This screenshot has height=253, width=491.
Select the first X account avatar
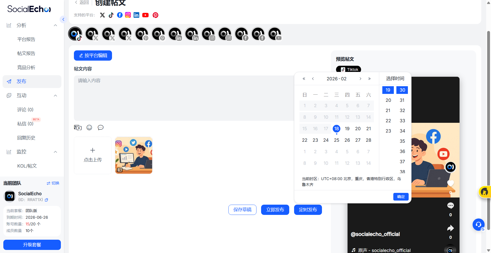(92, 34)
